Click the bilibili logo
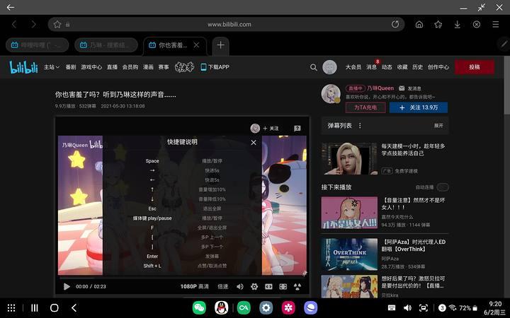The height and width of the screenshot is (318, 510). 23,67
